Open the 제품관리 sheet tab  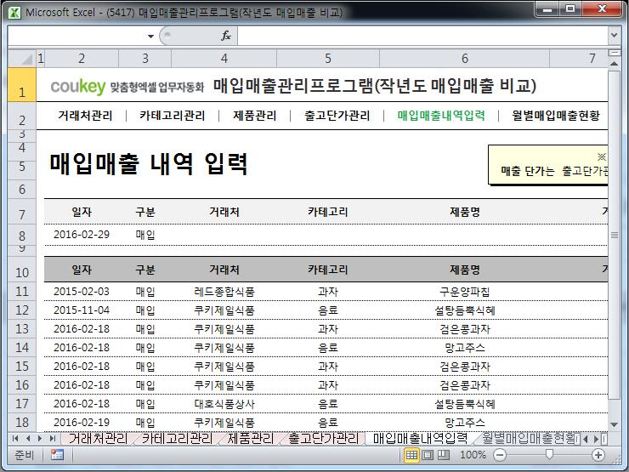(x=250, y=438)
